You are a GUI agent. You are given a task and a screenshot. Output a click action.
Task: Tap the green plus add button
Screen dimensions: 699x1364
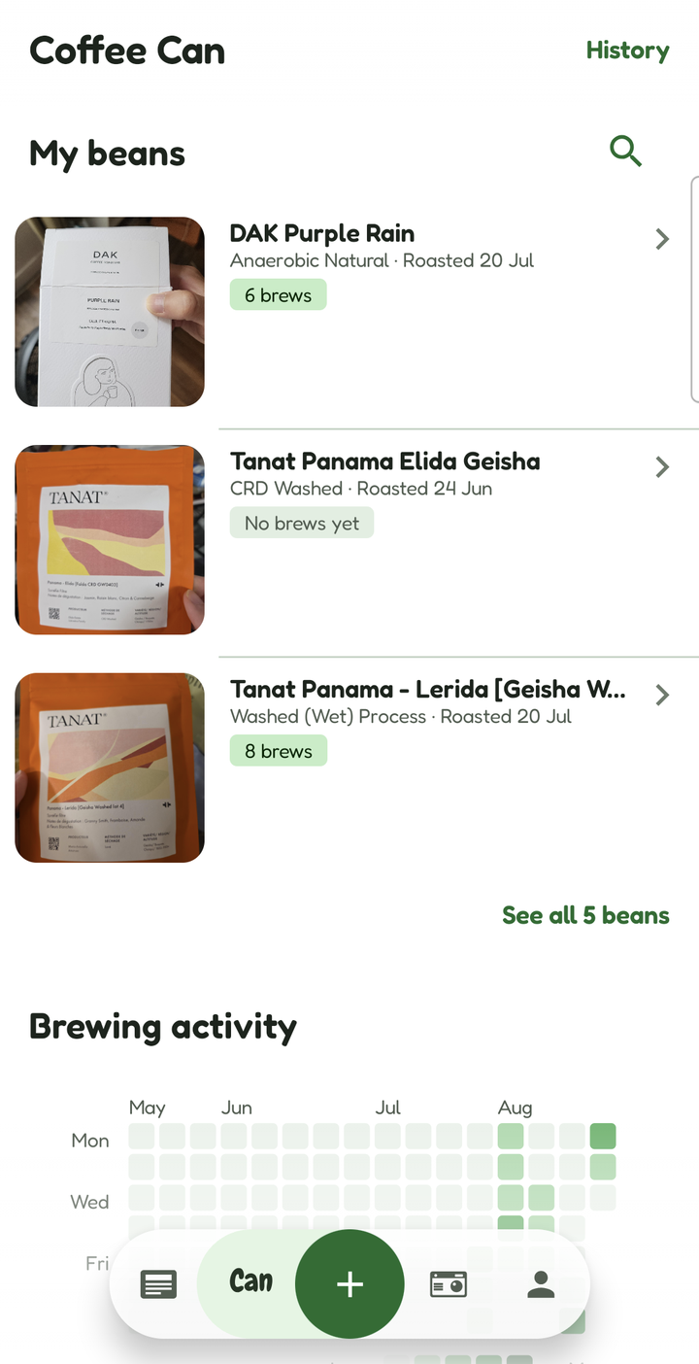coord(349,1284)
